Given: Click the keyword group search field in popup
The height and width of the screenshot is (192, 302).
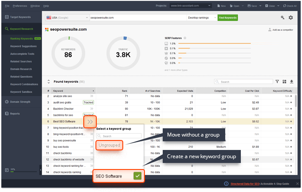Looking at the screenshot, I should coord(119,136).
